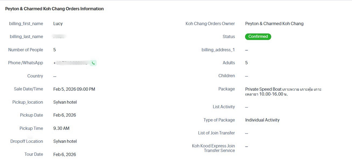Viewport: 352px width, 159px height.
Task: Select the Adults count value
Action: 246,63
